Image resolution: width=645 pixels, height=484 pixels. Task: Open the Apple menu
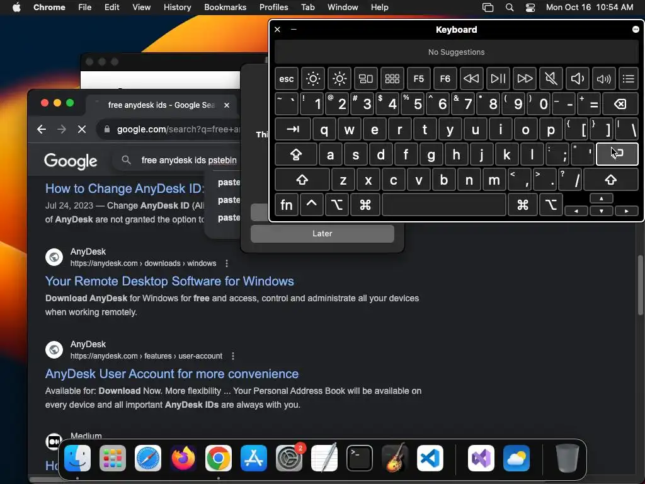(x=16, y=7)
